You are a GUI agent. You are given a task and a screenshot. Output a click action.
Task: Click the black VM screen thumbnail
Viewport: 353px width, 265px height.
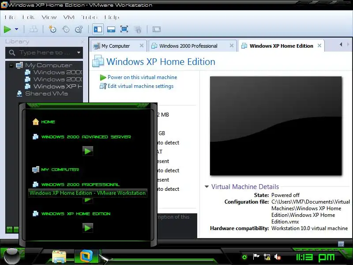click(x=276, y=126)
